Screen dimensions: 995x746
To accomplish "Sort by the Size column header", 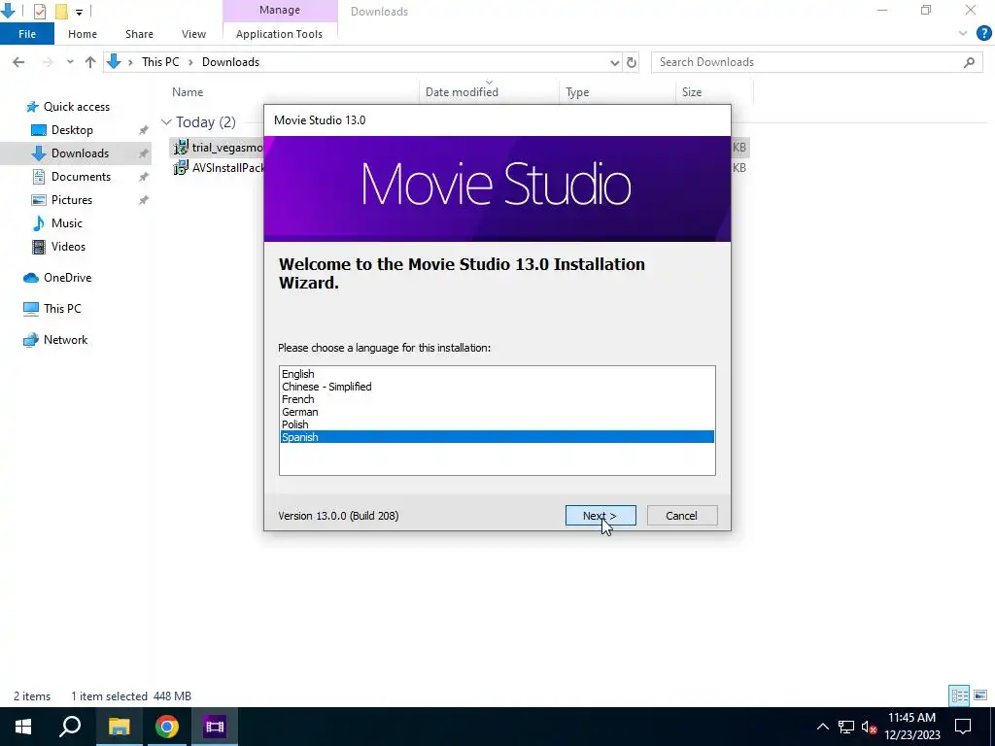I will point(692,92).
